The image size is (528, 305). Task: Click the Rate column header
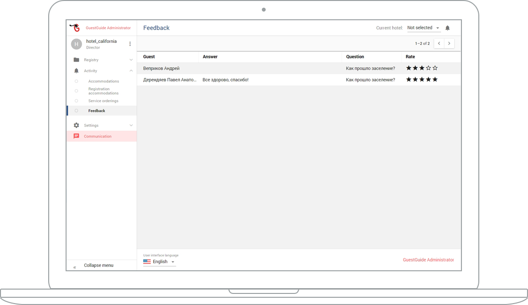[x=410, y=56]
